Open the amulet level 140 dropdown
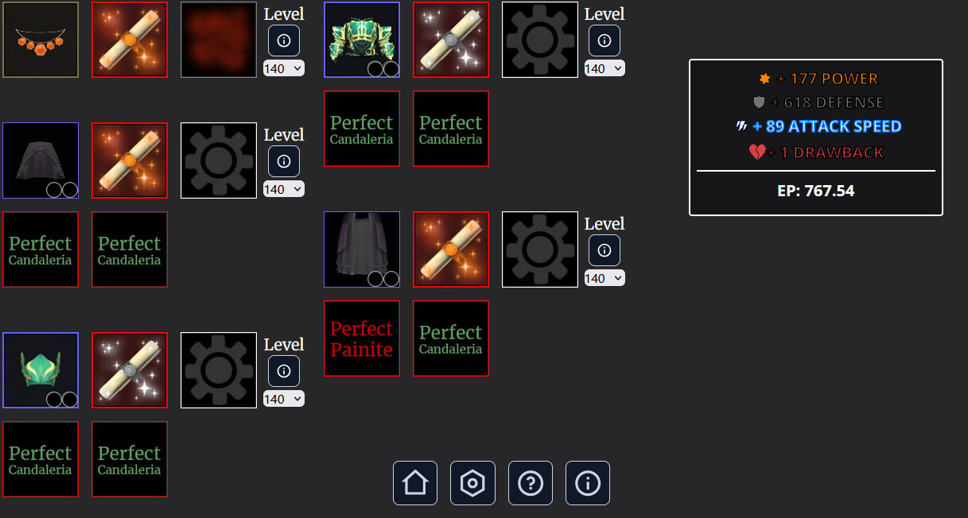Viewport: 968px width, 518px height. (284, 69)
